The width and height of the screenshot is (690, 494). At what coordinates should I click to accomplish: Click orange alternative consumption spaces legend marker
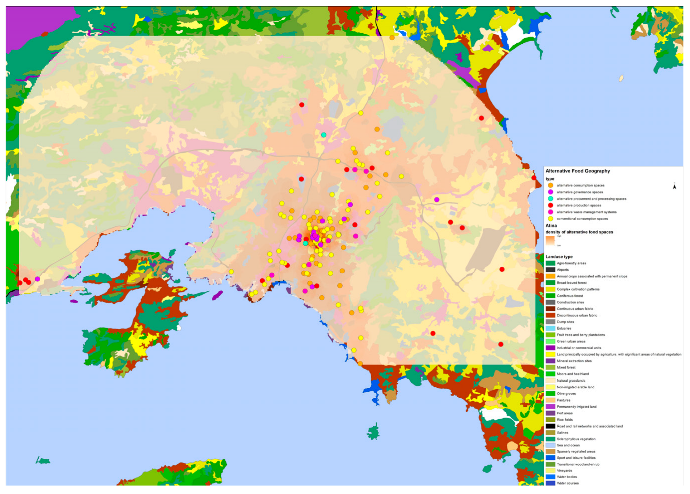click(x=550, y=185)
